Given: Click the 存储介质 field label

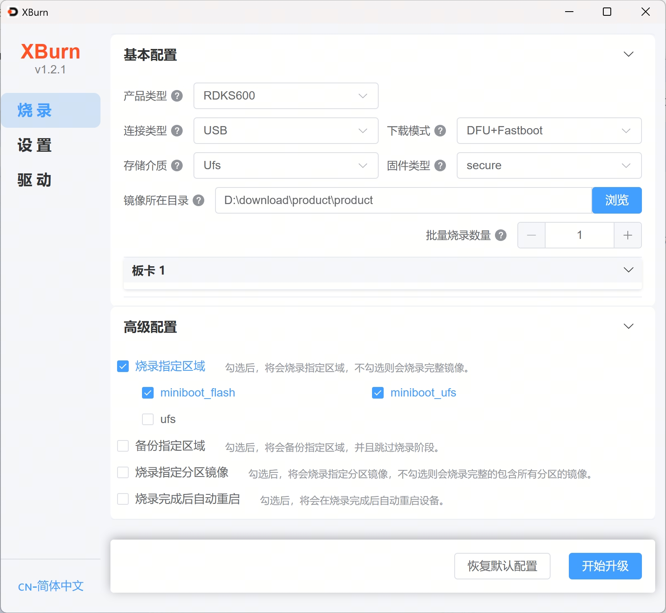Looking at the screenshot, I should tap(145, 165).
